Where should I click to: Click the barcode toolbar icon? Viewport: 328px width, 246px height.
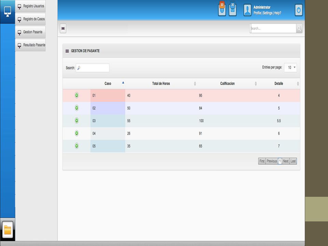click(63, 28)
